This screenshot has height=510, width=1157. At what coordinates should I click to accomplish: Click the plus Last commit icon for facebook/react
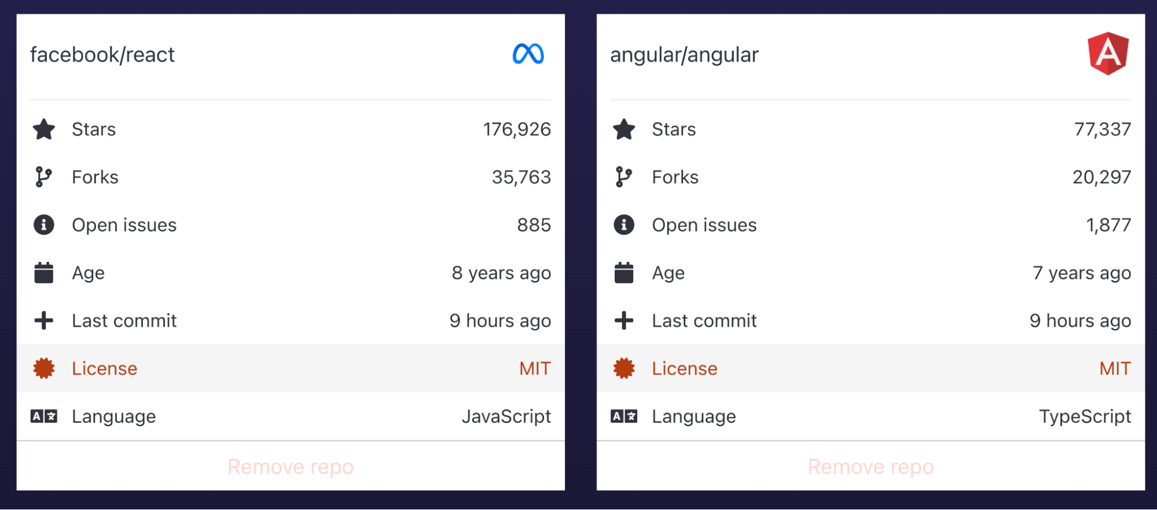point(44,320)
